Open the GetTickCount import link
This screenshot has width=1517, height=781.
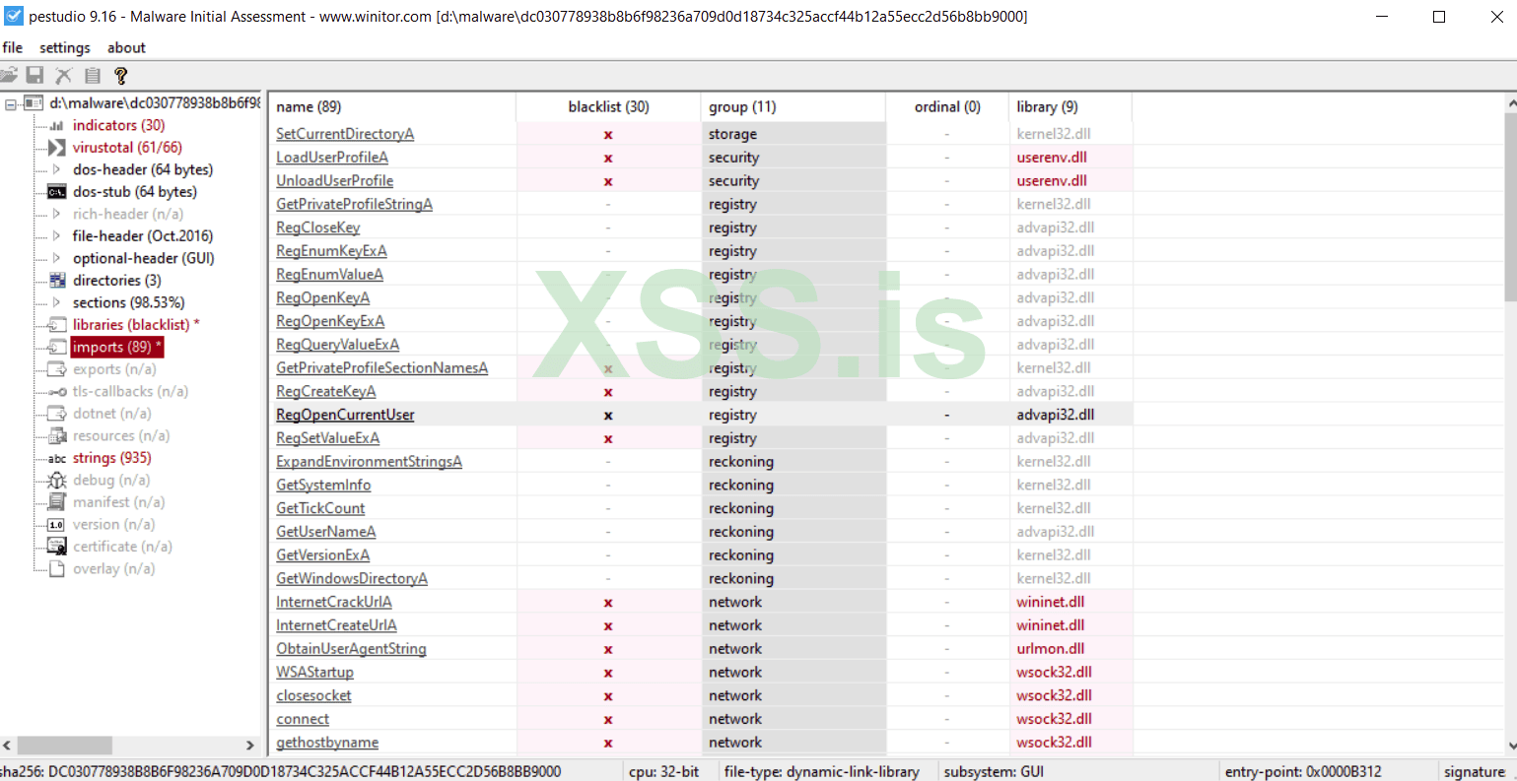click(x=320, y=508)
